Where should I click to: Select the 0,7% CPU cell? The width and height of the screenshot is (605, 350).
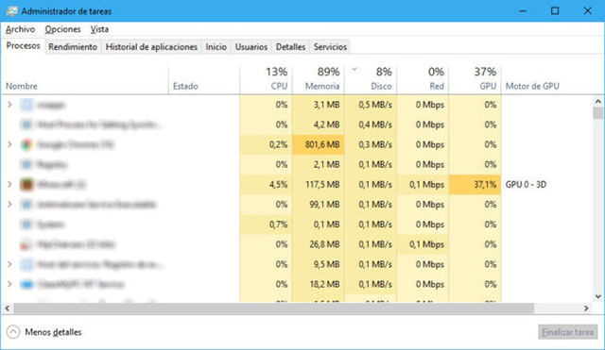point(266,225)
